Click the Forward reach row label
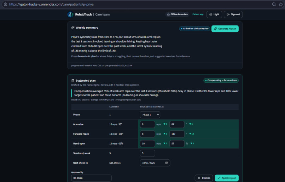This screenshot has height=182, width=285. click(81, 134)
